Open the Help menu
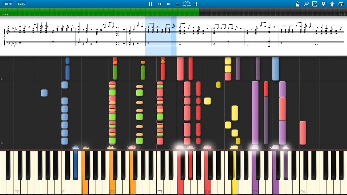347x195 pixels. 21,4
